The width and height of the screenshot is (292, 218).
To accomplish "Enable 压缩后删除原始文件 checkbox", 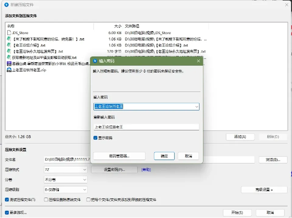I will (x=46, y=199).
